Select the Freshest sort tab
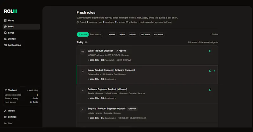Screen dimensions: 253x132 [83, 34]
